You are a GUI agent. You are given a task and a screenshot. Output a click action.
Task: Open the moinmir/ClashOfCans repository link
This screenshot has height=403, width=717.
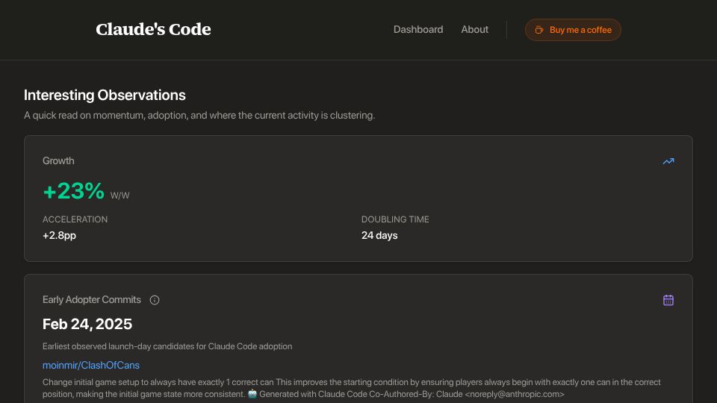(91, 365)
